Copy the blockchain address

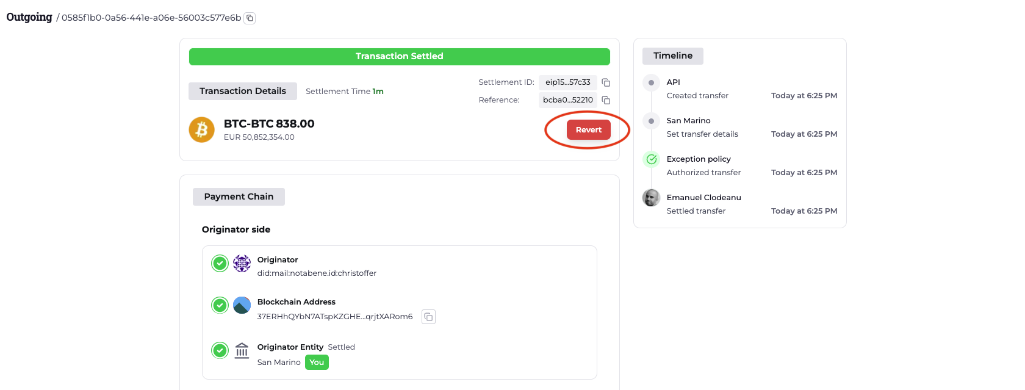pos(429,317)
